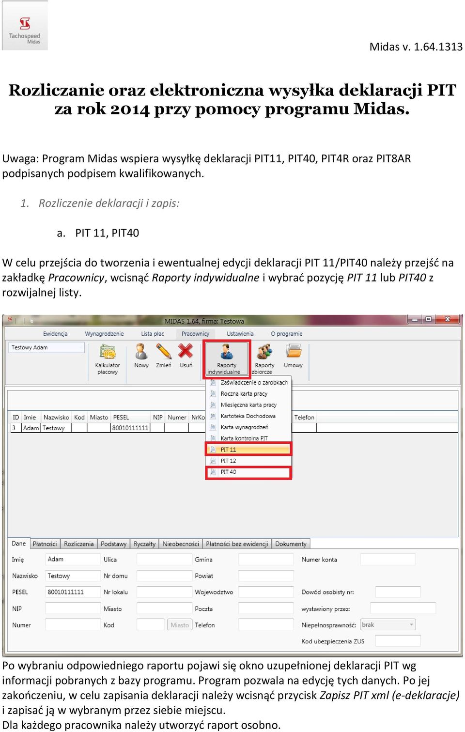This screenshot has height=732, width=465.
Task: Open Raporty zbiorcze reports
Action: tap(264, 359)
